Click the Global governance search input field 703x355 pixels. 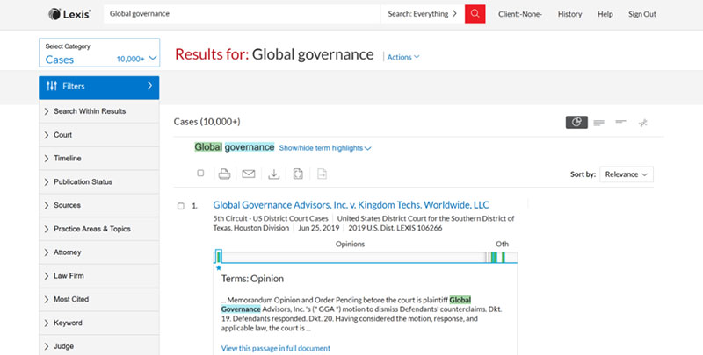[242, 14]
